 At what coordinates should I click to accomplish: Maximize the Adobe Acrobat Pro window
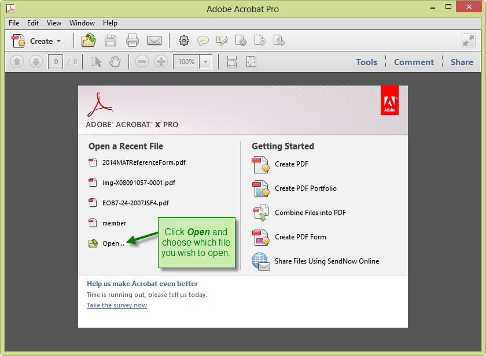tap(448, 6)
